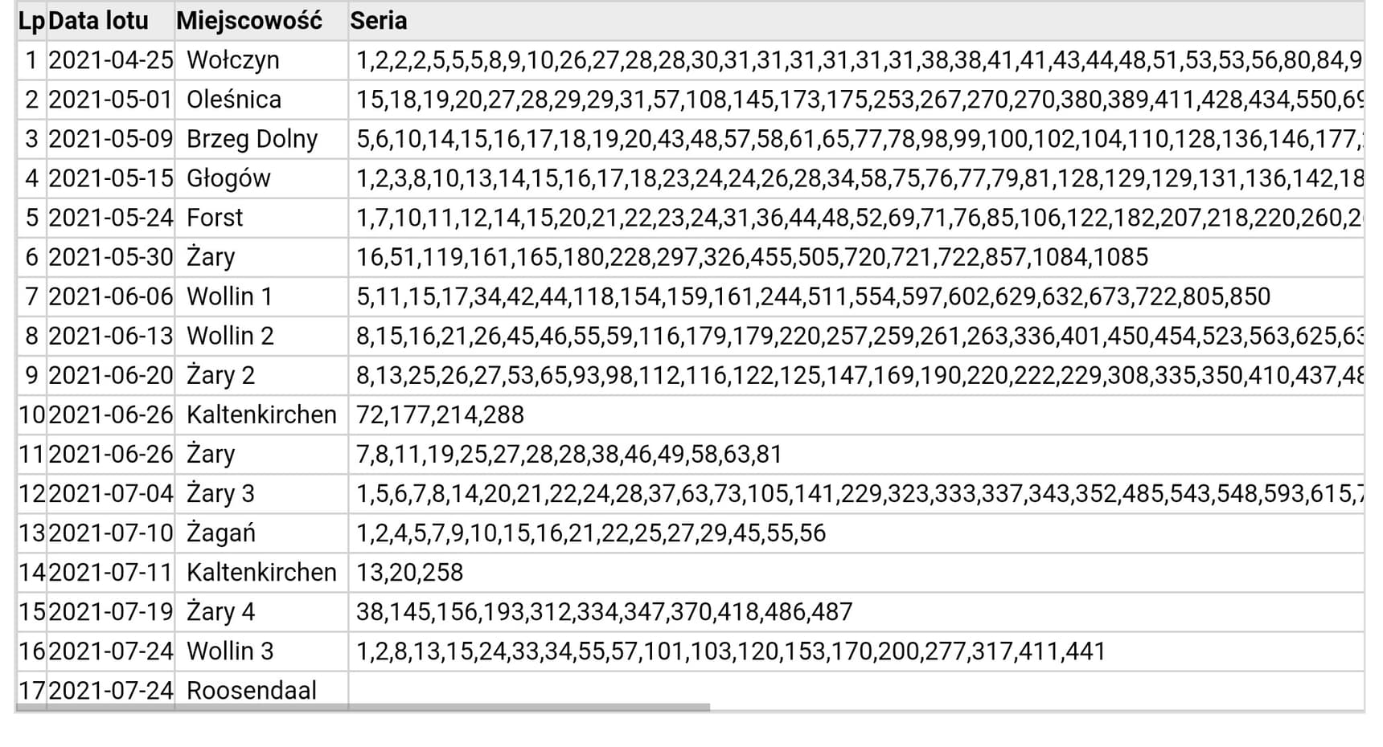The width and height of the screenshot is (1383, 747).
Task: Click the Data lotu column header
Action: (x=98, y=21)
